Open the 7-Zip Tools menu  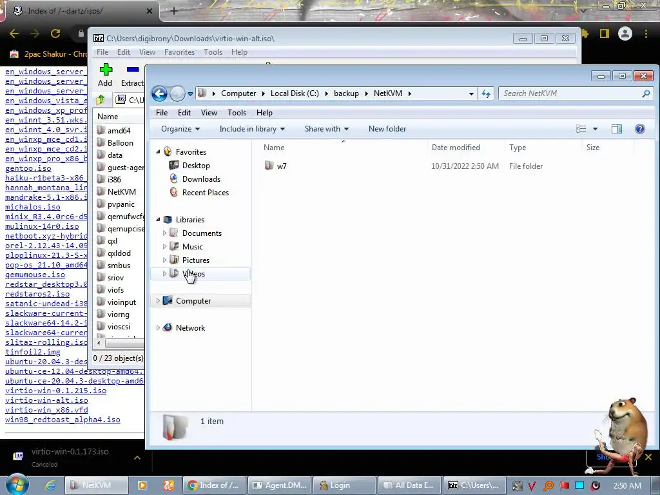[x=213, y=52]
